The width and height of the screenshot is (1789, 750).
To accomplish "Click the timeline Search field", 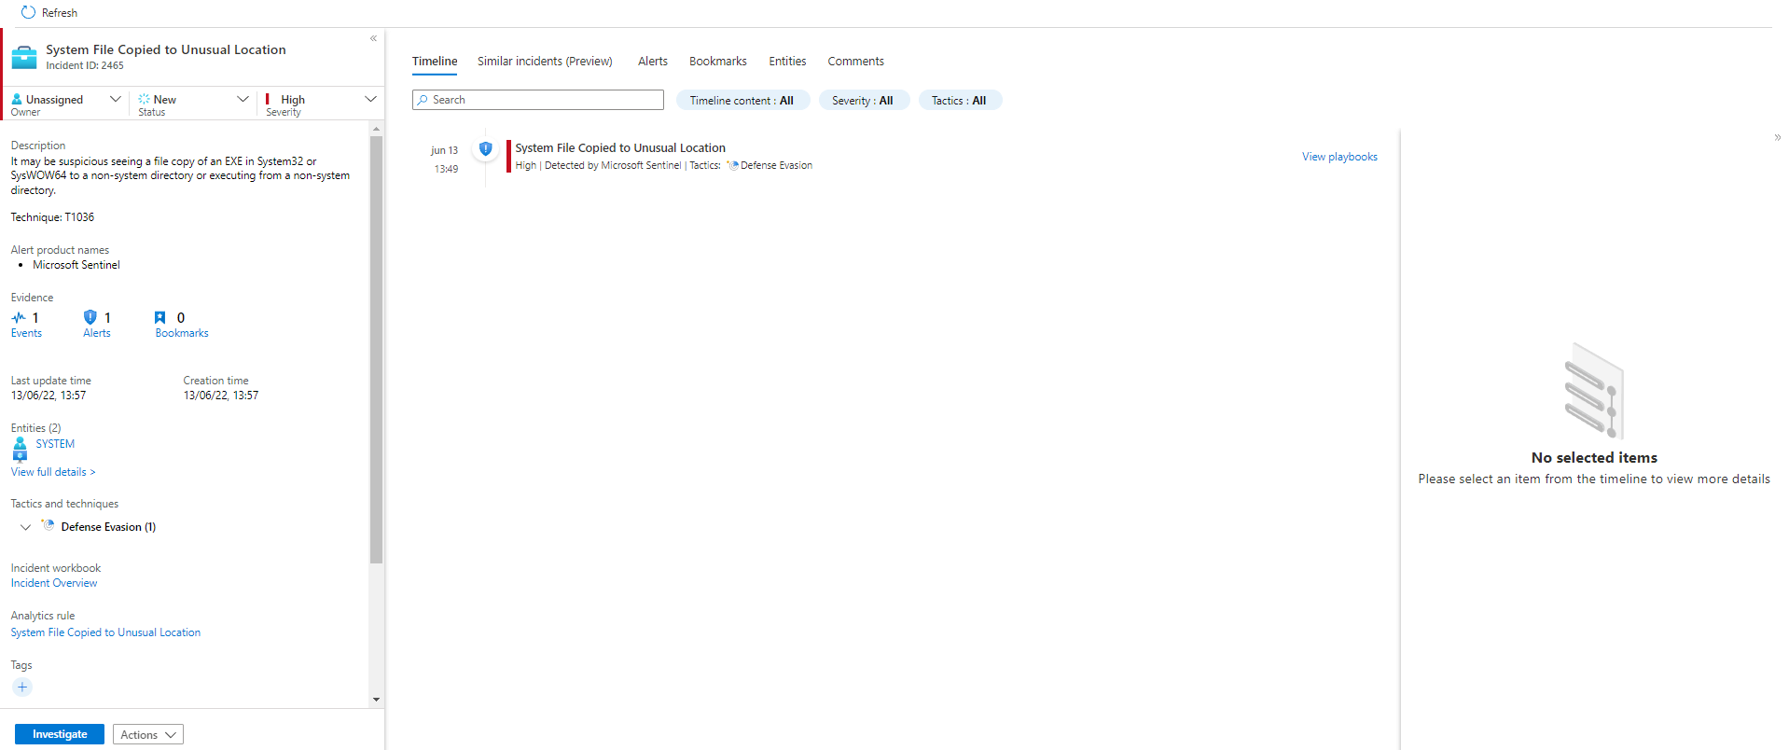I will 538,100.
